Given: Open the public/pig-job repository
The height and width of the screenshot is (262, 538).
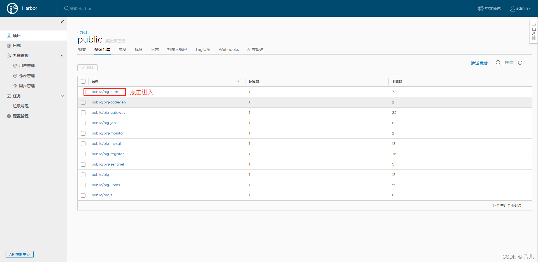Looking at the screenshot, I should pyautogui.click(x=104, y=123).
